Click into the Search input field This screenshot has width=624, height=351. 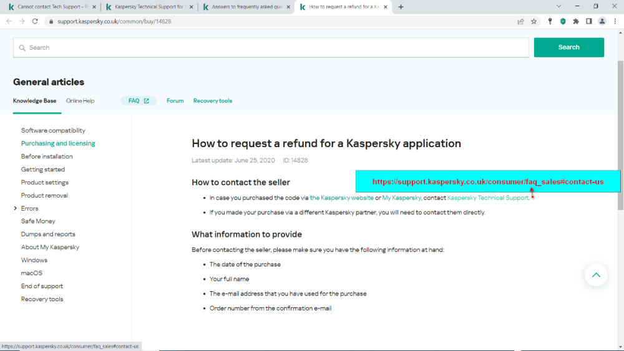[x=271, y=48]
